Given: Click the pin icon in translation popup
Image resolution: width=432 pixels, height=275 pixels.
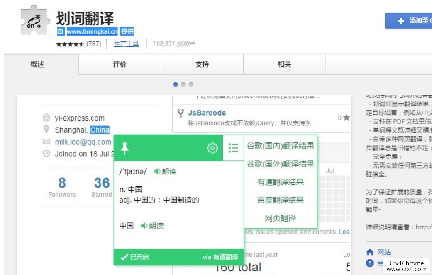Looking at the screenshot, I should tap(124, 148).
